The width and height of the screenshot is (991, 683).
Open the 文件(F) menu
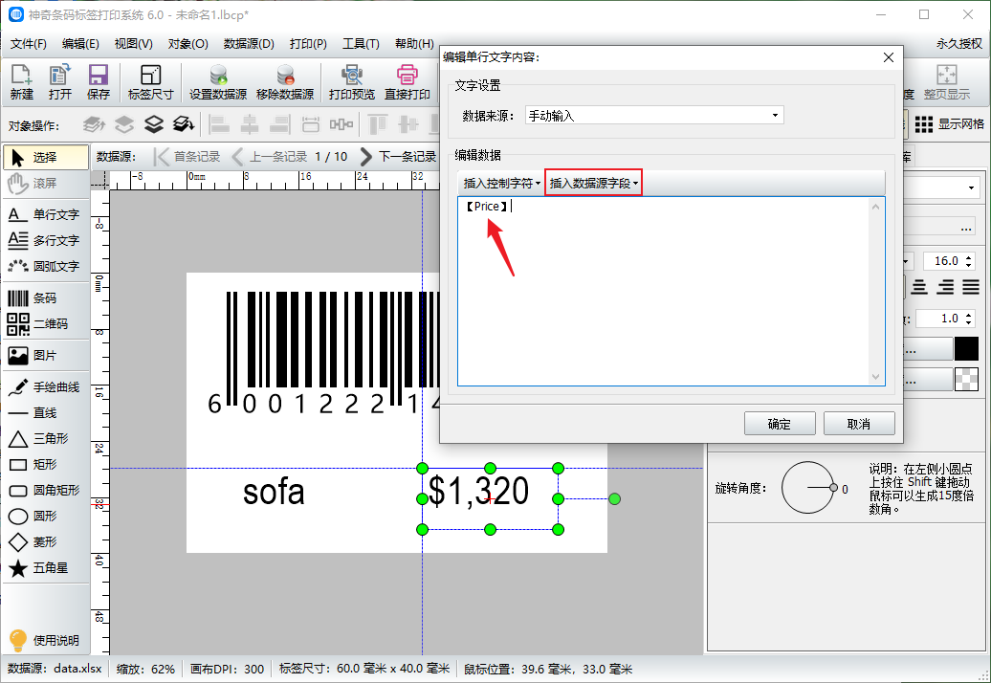point(29,44)
